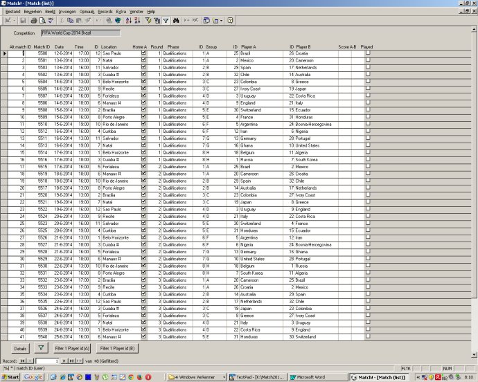The image size is (478, 382).
Task: Toggle Home A checkbox for match 5540
Action: click(x=143, y=336)
